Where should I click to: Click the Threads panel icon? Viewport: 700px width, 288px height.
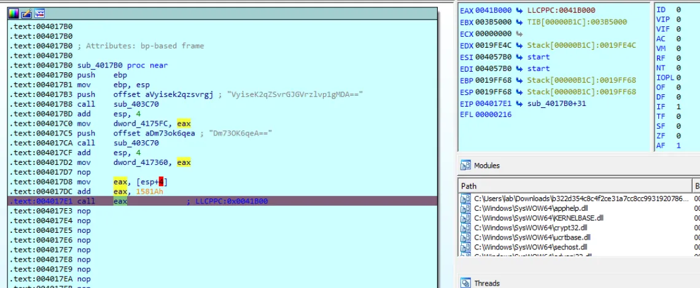click(x=465, y=283)
